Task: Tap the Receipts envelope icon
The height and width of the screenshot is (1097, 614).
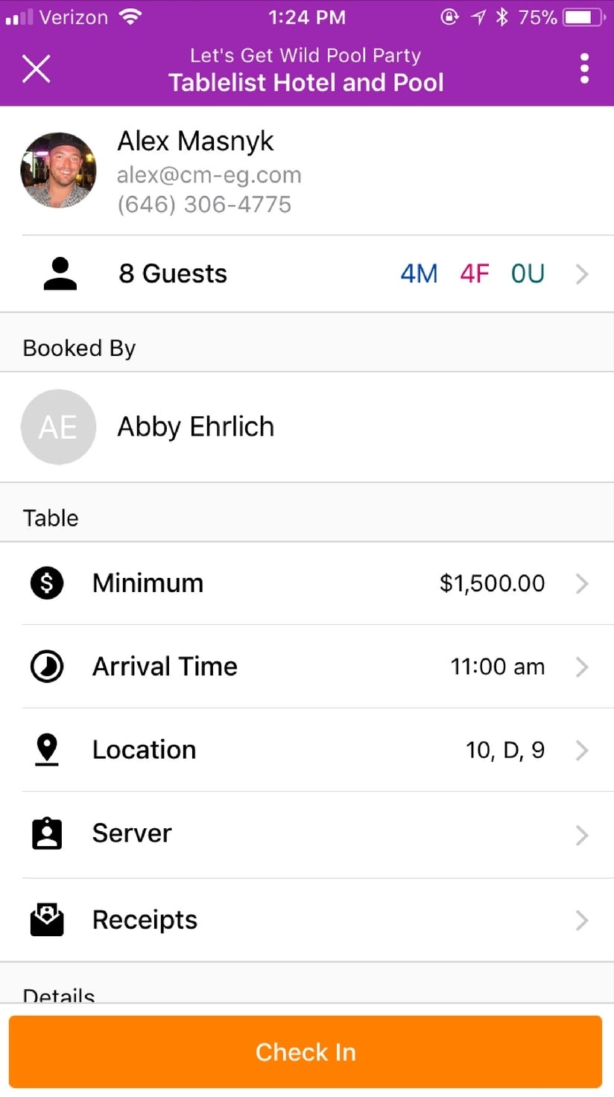Action: click(x=47, y=920)
